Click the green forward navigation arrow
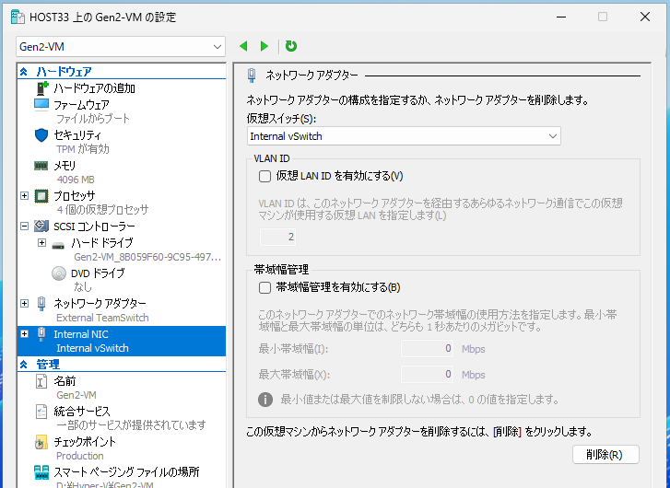This screenshot has height=488, width=670. (x=264, y=46)
